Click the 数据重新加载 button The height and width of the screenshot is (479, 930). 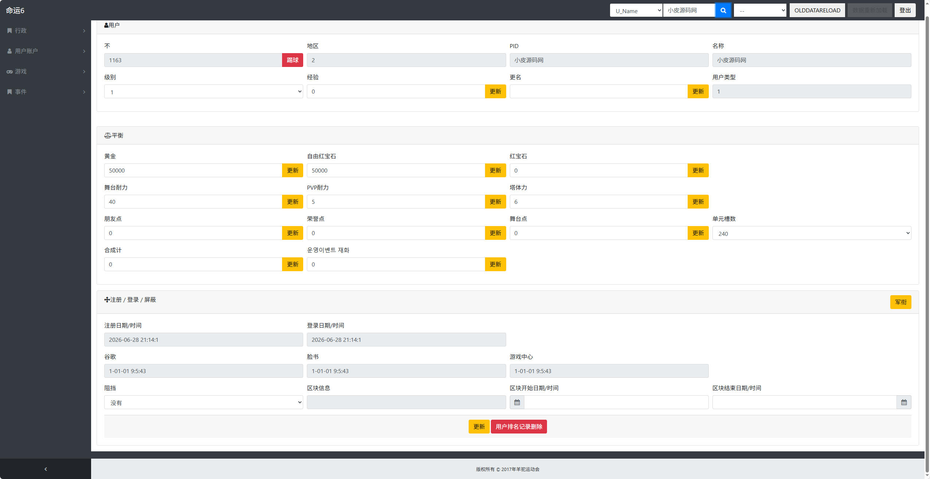coord(870,10)
